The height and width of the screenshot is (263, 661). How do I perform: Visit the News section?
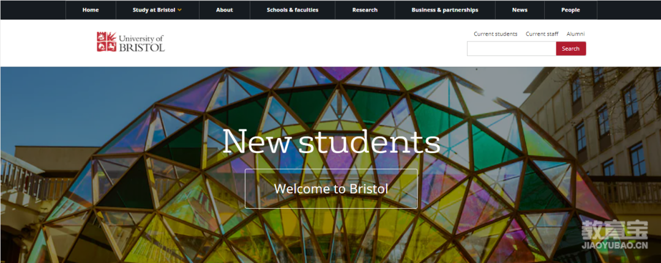click(x=520, y=10)
